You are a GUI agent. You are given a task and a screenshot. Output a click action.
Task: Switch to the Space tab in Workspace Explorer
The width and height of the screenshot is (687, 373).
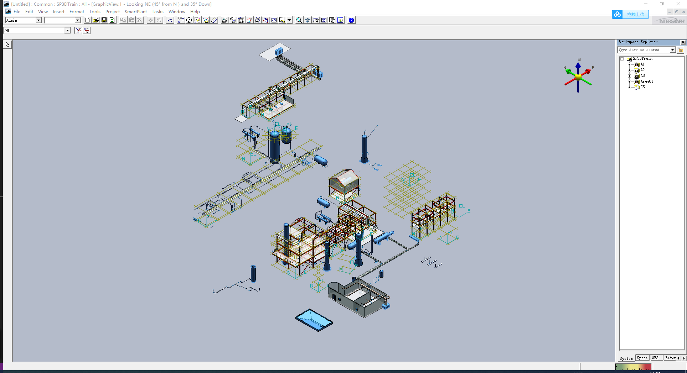tap(642, 358)
